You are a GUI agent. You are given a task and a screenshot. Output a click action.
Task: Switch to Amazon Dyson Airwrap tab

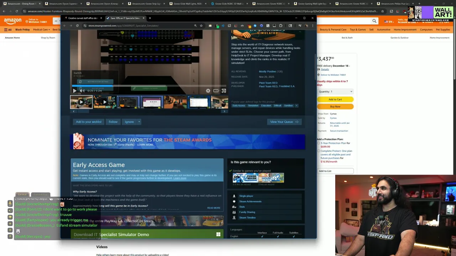(105, 4)
